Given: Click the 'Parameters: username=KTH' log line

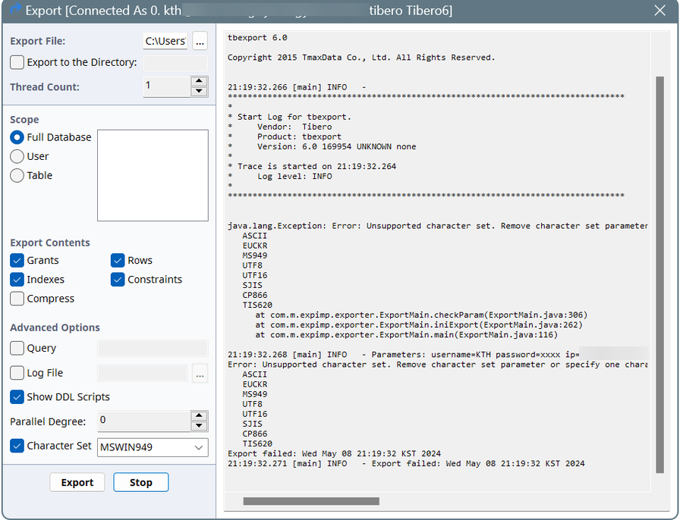Looking at the screenshot, I should click(404, 355).
